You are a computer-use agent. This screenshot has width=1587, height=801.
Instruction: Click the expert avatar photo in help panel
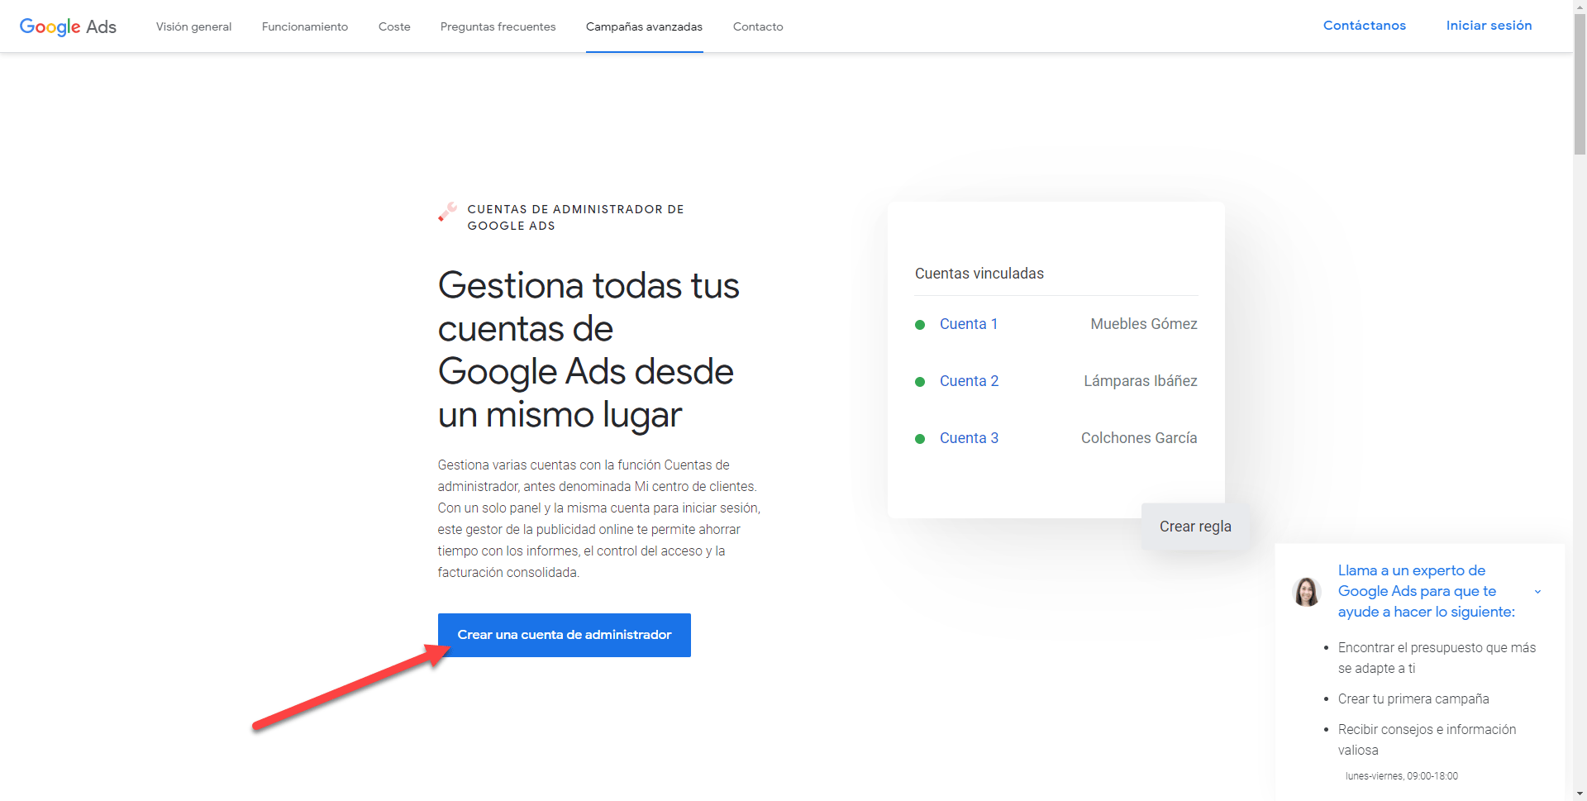pos(1306,592)
